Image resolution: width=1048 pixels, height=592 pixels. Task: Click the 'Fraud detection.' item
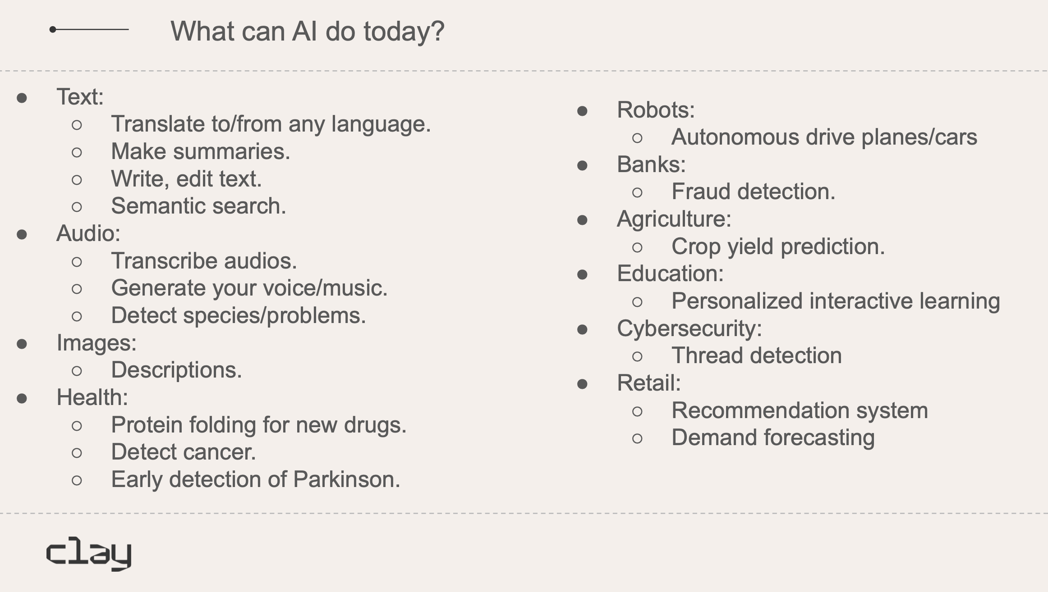point(754,191)
